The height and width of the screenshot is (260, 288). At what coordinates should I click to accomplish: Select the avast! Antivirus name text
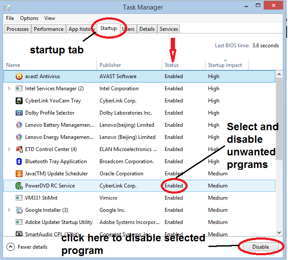(43, 76)
